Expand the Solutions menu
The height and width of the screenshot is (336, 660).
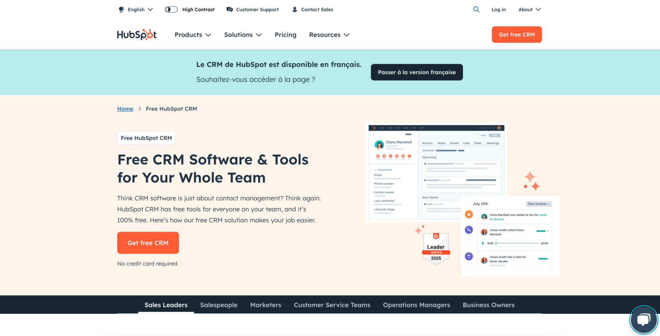[x=243, y=35]
